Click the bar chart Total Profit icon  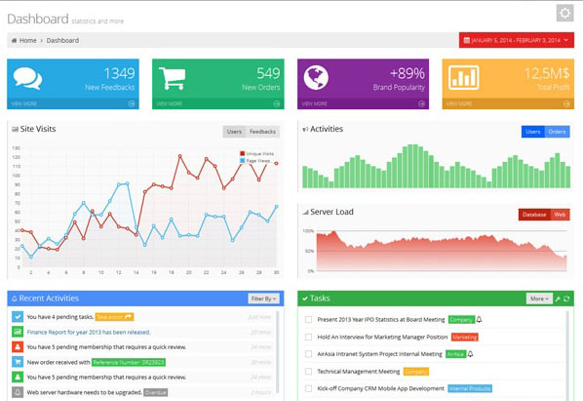click(x=464, y=78)
